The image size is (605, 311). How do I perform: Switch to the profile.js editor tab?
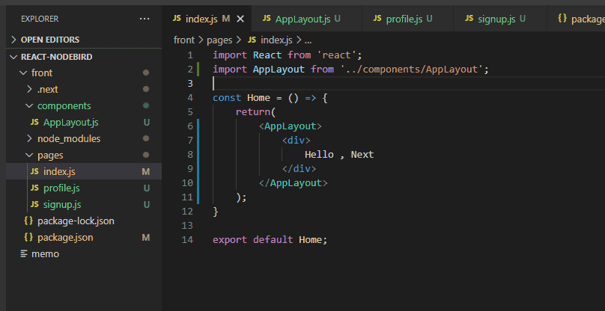pos(407,19)
